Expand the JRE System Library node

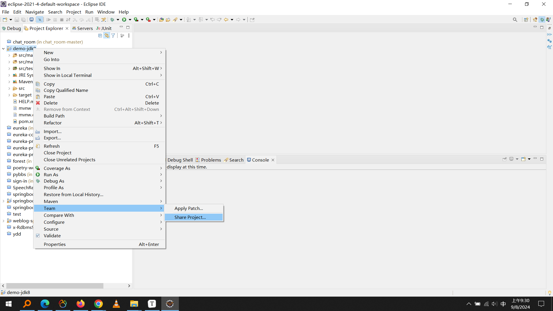point(9,75)
